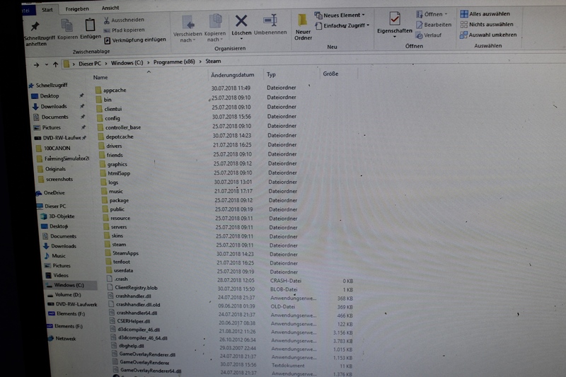The height and width of the screenshot is (377, 566).
Task: Sort by Änderungsdatum column header
Action: (x=233, y=75)
